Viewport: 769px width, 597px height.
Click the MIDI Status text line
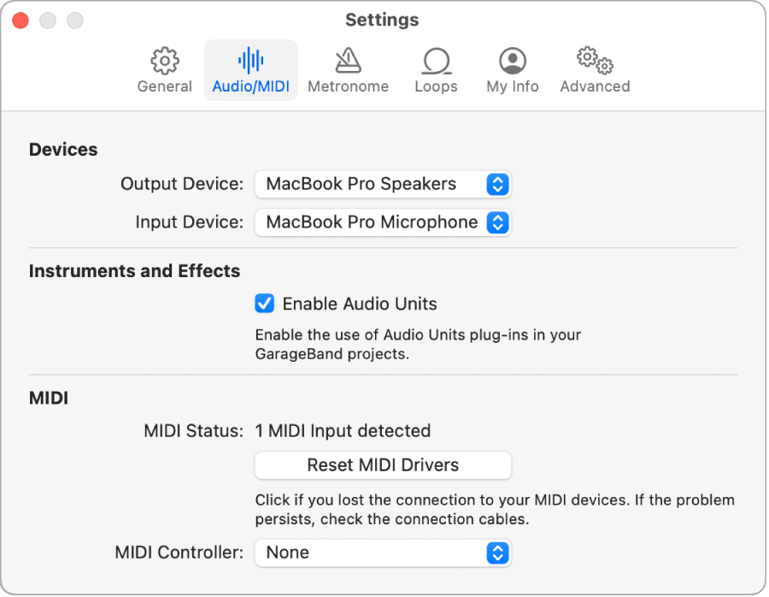pos(343,431)
